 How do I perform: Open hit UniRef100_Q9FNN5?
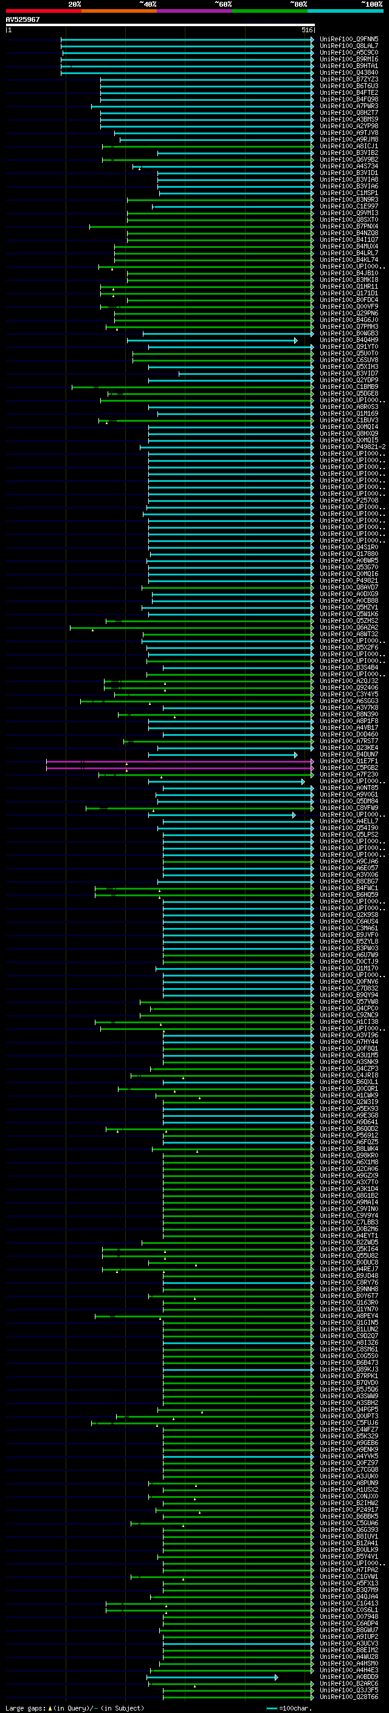tap(349, 39)
